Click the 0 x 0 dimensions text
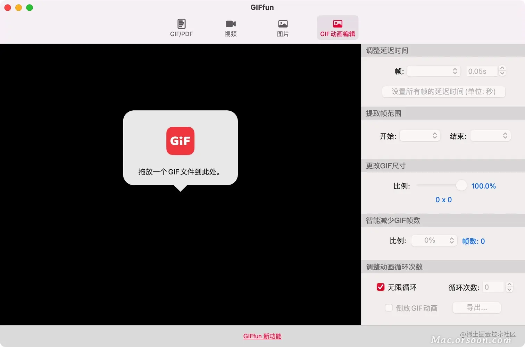The width and height of the screenshot is (525, 347). click(x=443, y=200)
